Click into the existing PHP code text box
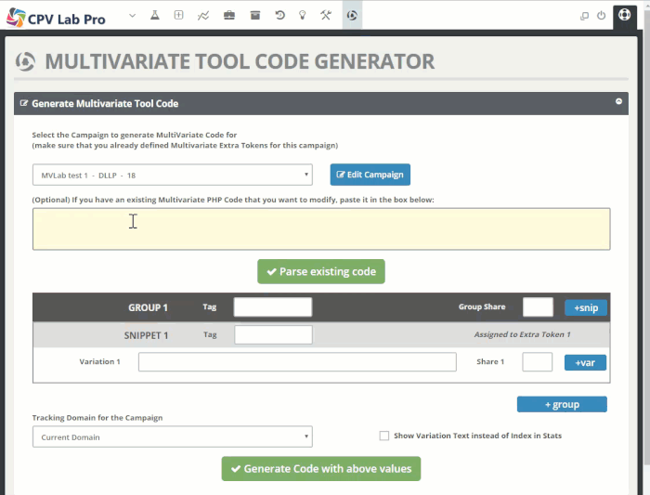The height and width of the screenshot is (495, 650). (321, 228)
